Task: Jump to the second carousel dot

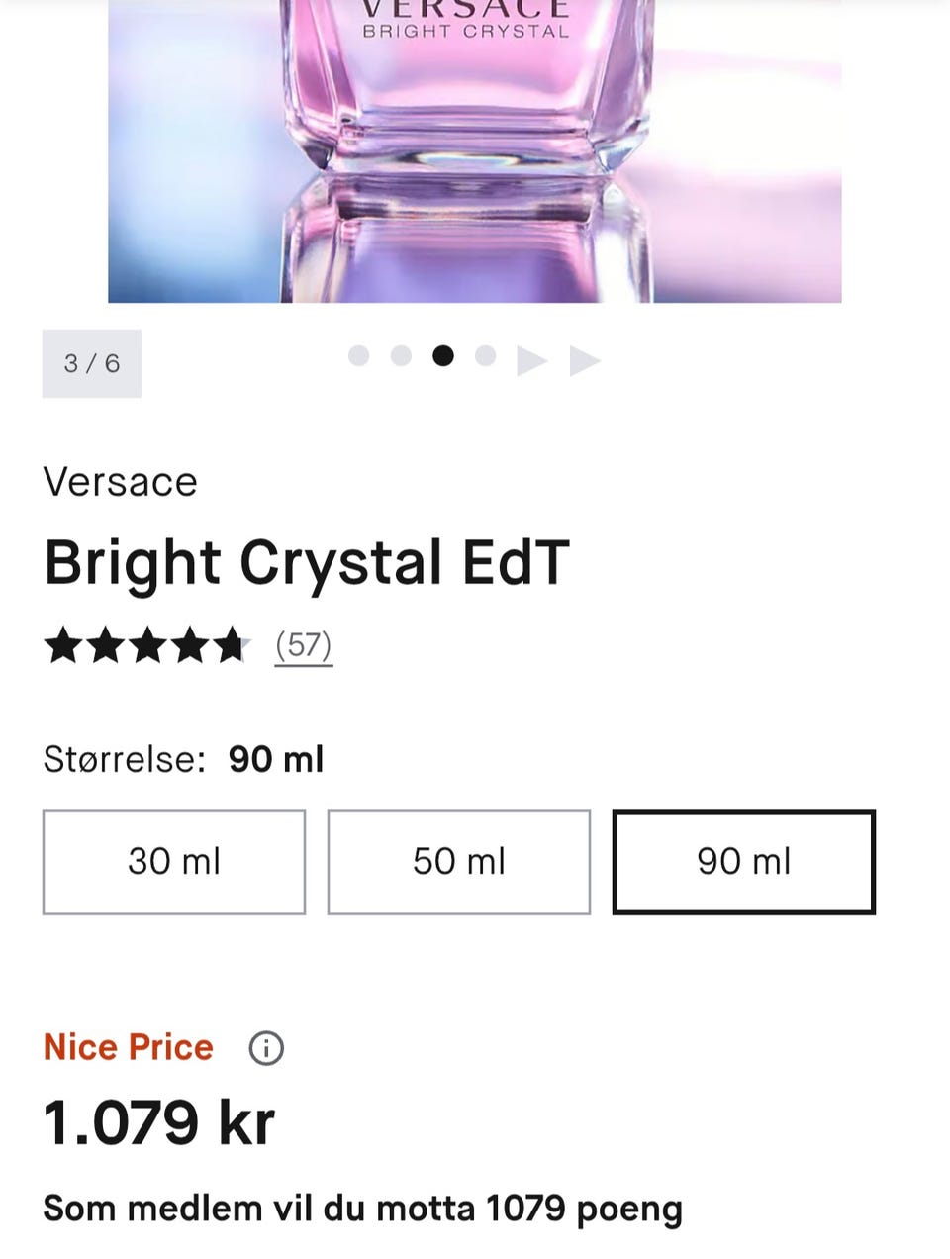Action: [x=401, y=355]
